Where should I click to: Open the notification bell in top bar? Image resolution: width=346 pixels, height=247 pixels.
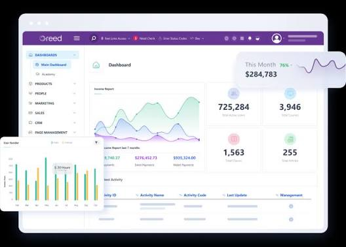click(x=250, y=39)
